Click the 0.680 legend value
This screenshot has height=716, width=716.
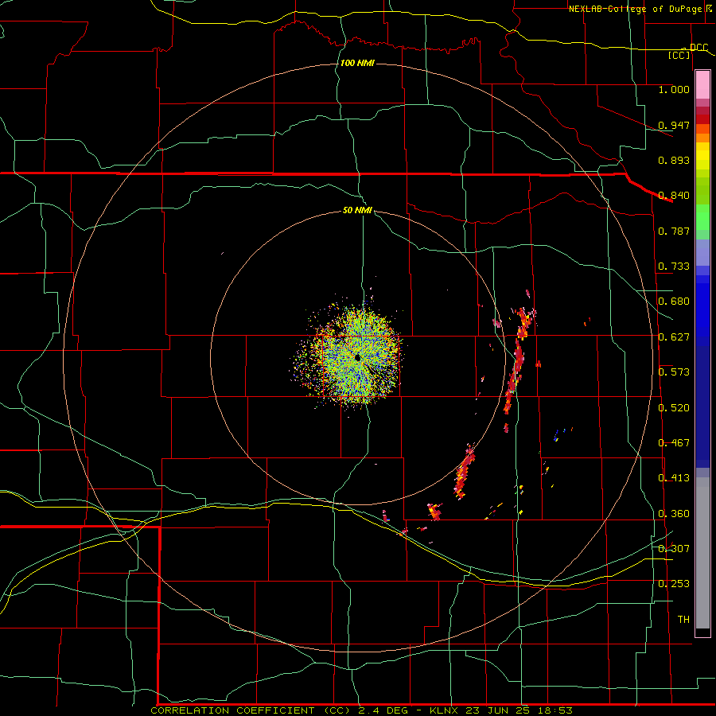point(674,301)
